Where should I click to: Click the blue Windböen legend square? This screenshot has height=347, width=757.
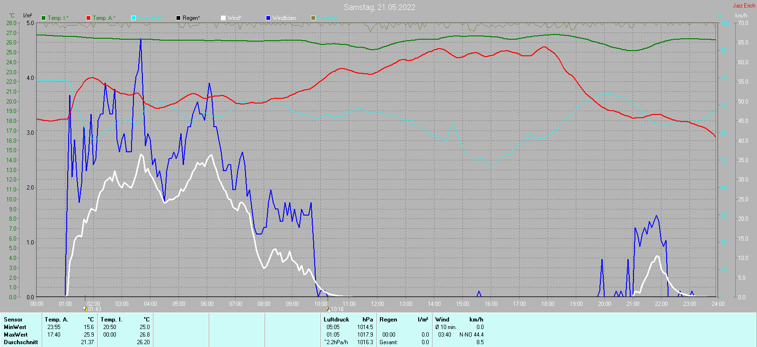[x=268, y=18]
